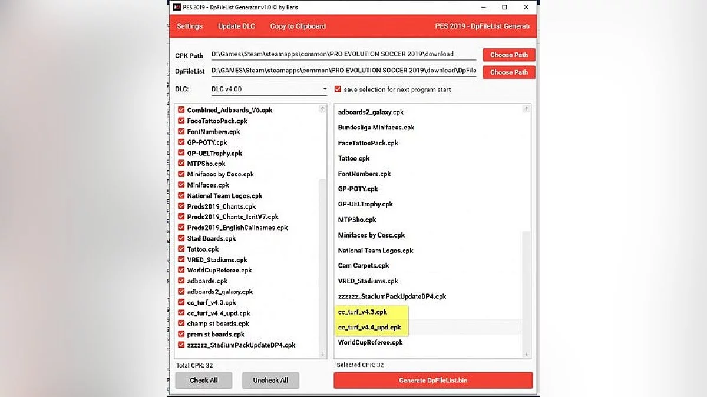This screenshot has height=397, width=707.
Task: Click right list scroll down arrow
Action: [x=527, y=354]
